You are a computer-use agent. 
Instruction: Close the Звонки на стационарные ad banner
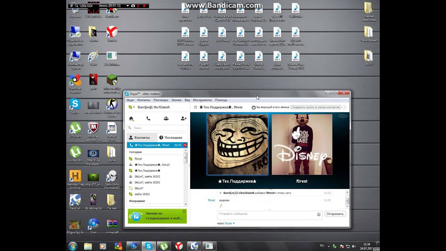[x=184, y=211]
